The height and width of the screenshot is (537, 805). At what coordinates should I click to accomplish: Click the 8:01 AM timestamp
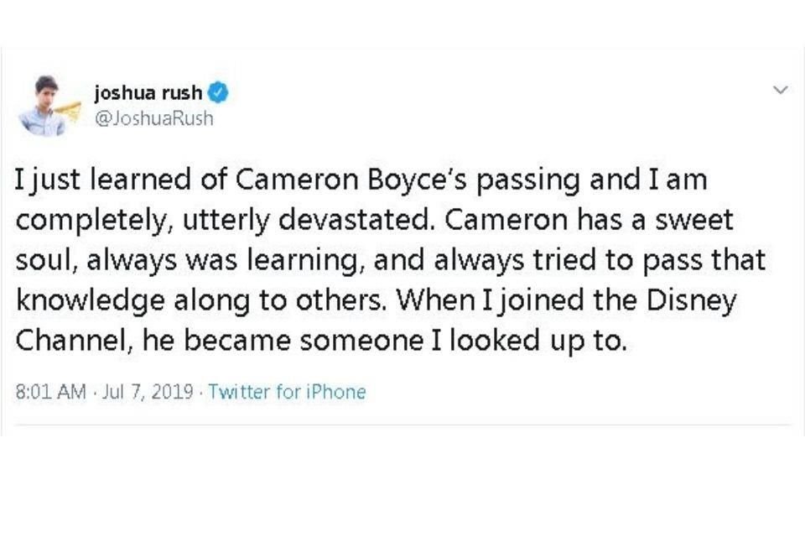click(x=51, y=392)
